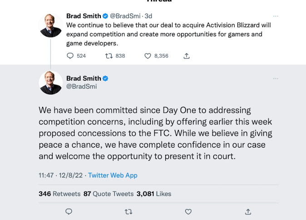The image size is (306, 220).
Task: Share the first tweet in the thread
Action: click(x=186, y=56)
